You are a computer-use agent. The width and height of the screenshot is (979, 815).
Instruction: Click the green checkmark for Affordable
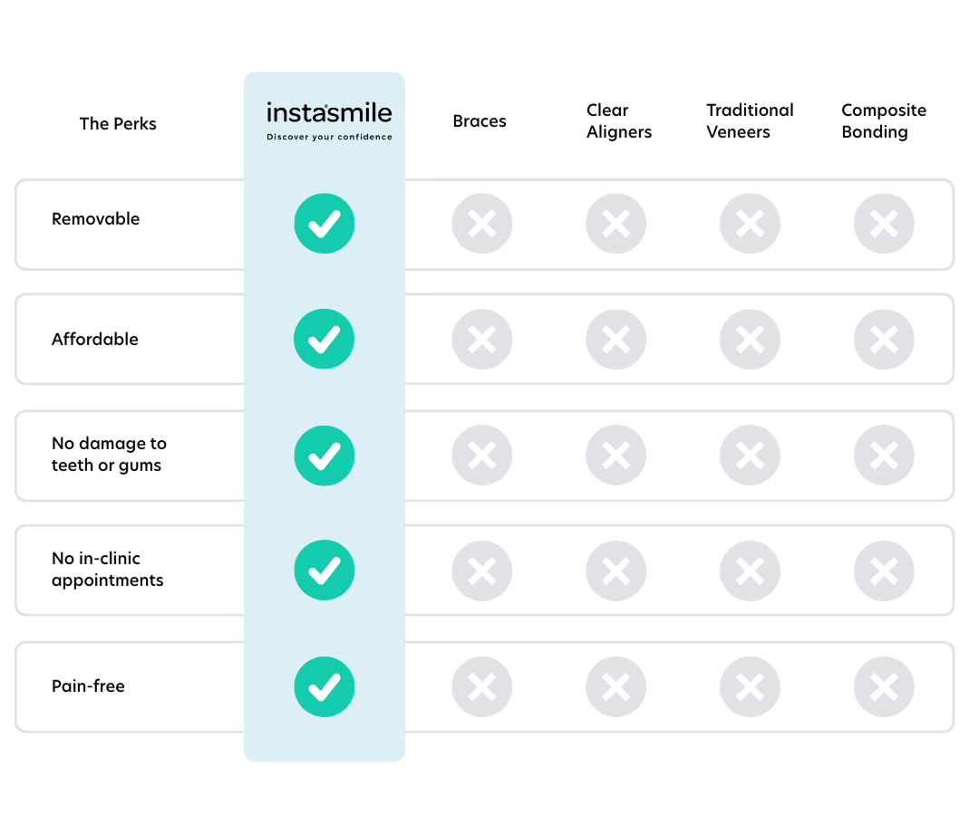[x=324, y=339]
